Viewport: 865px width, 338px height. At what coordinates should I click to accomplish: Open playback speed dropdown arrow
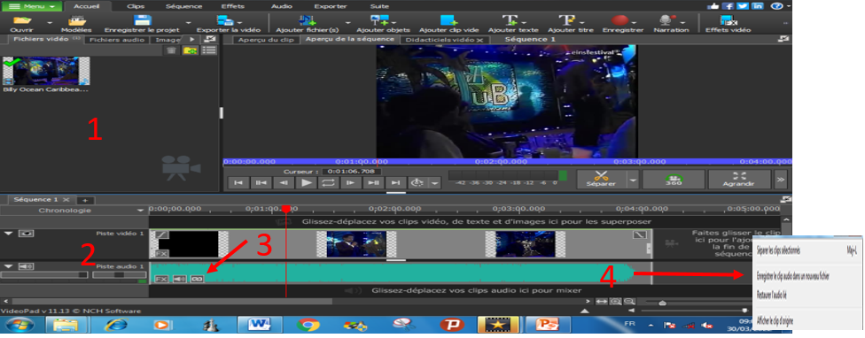point(435,183)
